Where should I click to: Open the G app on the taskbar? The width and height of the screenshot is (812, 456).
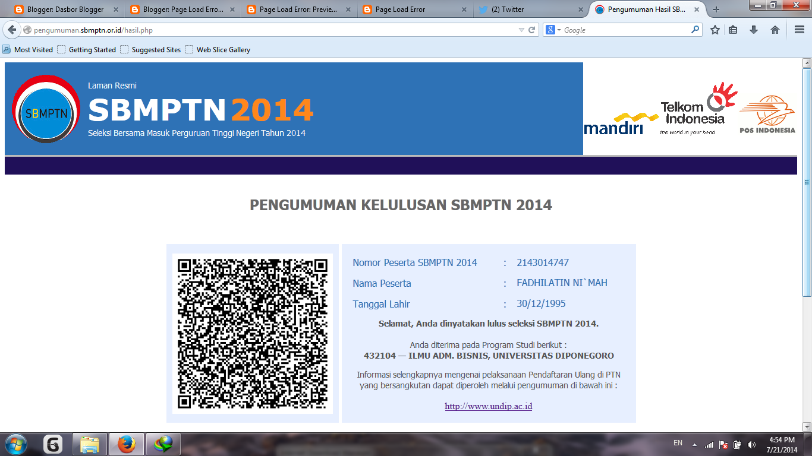pos(53,444)
